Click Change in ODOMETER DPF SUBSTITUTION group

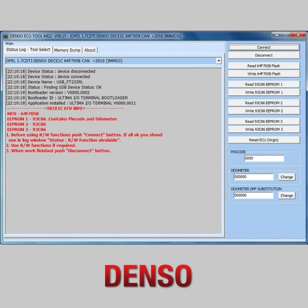click(x=286, y=195)
